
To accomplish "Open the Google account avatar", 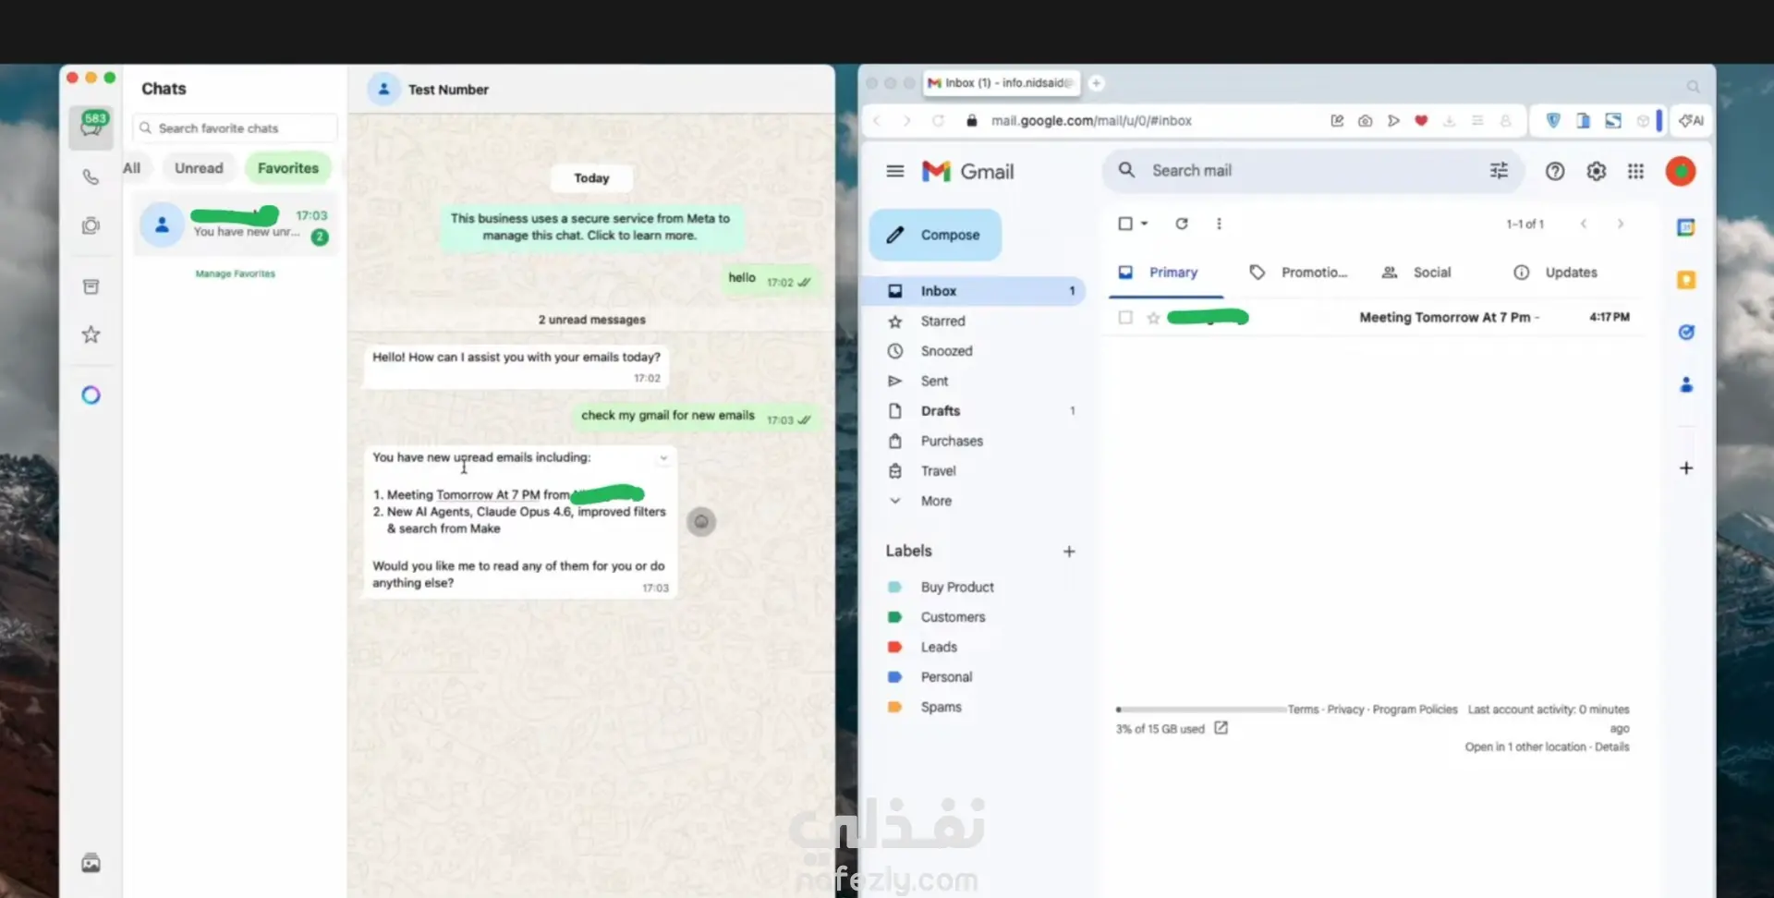I will point(1681,171).
